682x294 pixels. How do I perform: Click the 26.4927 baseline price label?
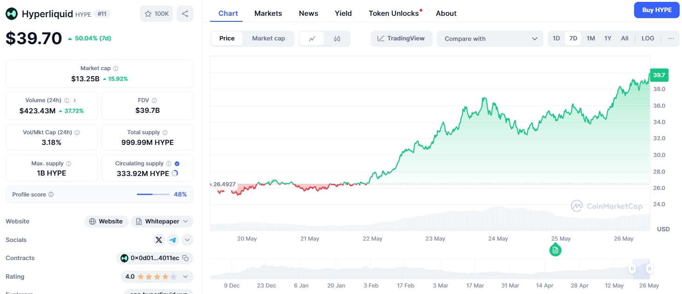[224, 184]
